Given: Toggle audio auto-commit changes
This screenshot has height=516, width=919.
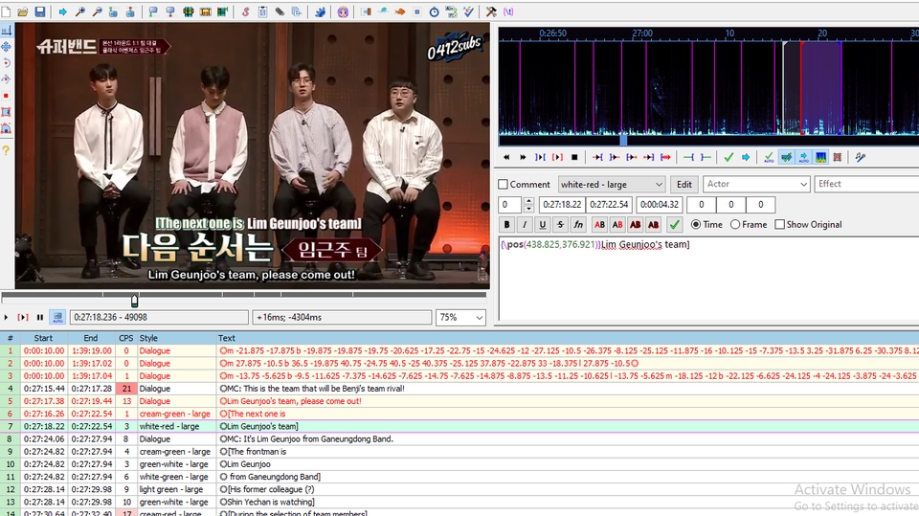Looking at the screenshot, I should pos(769,157).
